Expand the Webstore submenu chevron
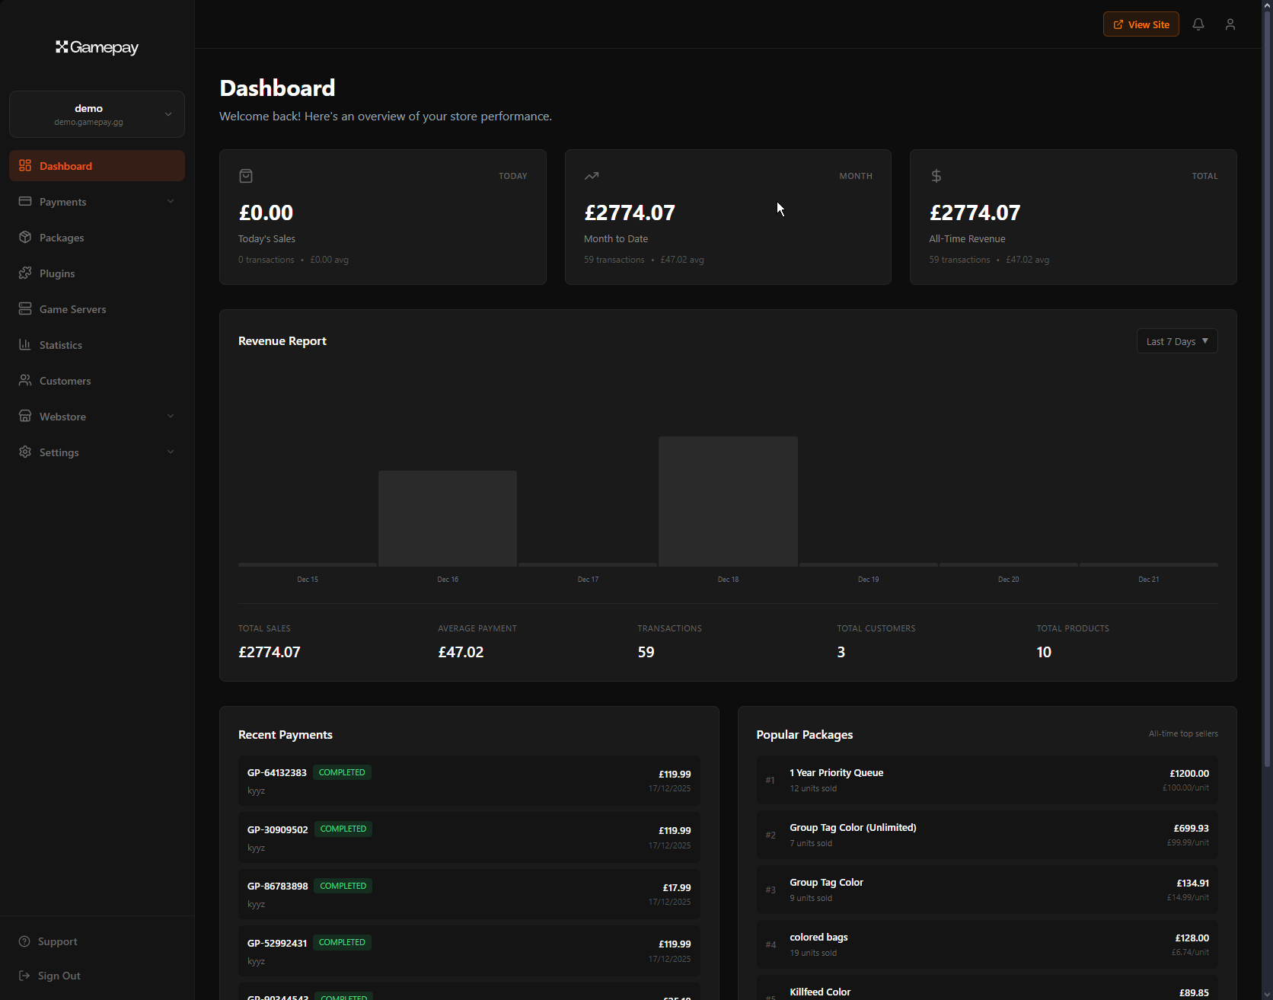This screenshot has height=1000, width=1273. click(171, 417)
